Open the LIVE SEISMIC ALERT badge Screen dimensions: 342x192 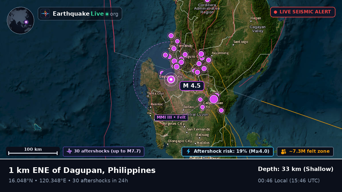303,12
